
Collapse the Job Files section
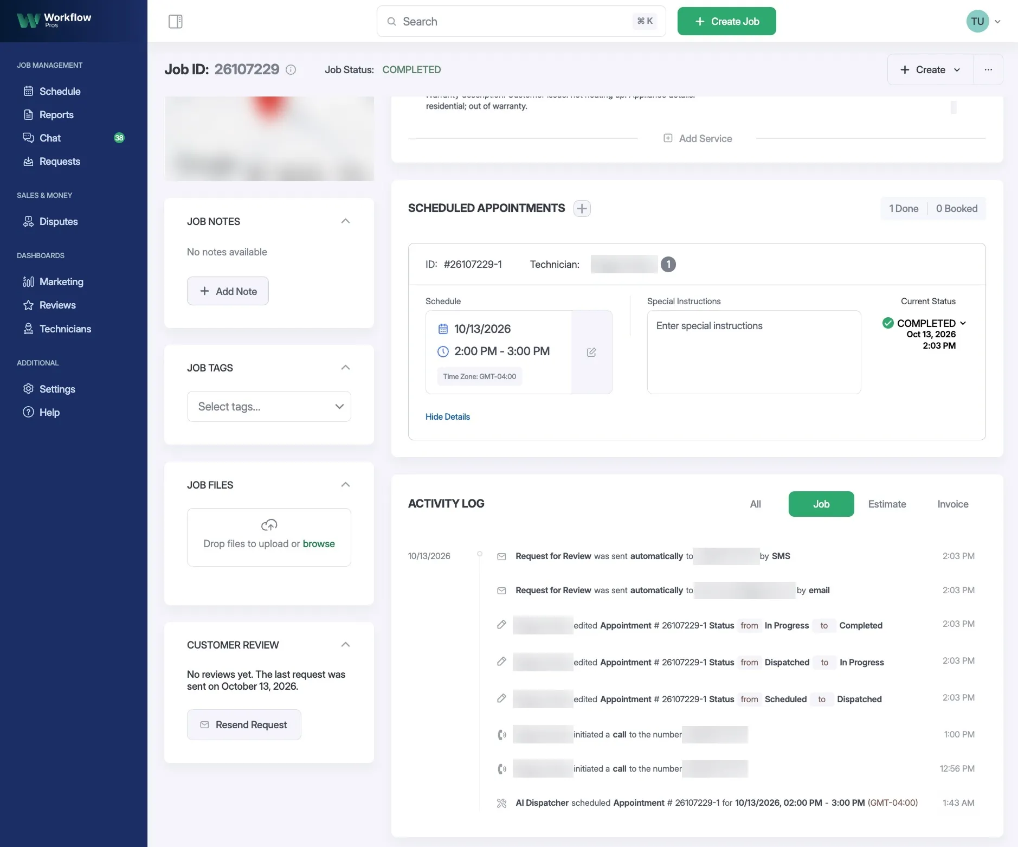(345, 485)
